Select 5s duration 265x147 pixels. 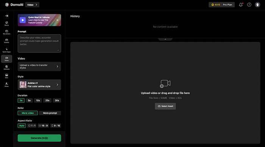[29, 100]
